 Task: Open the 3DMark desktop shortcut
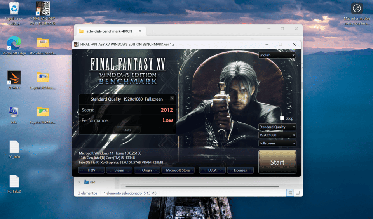pos(14,77)
